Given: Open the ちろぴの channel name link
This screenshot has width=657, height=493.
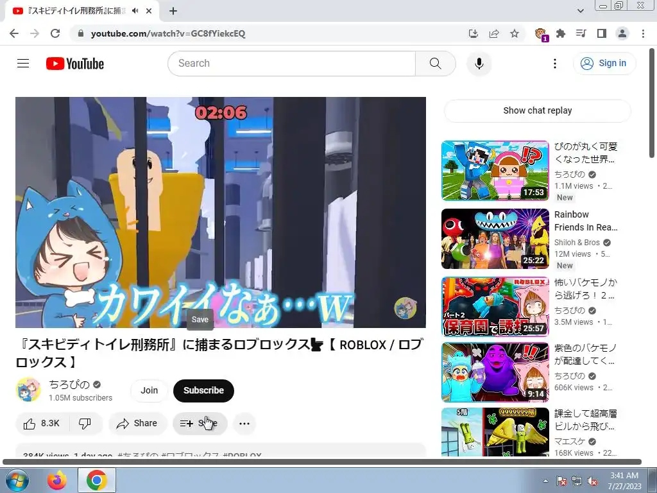Looking at the screenshot, I should [x=69, y=385].
